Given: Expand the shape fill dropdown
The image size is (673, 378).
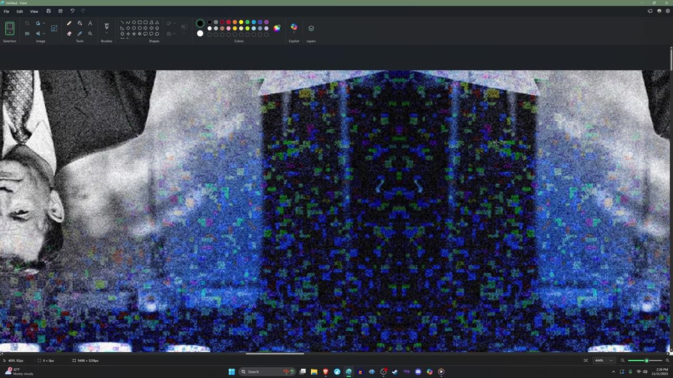Looking at the screenshot, I should (175, 34).
